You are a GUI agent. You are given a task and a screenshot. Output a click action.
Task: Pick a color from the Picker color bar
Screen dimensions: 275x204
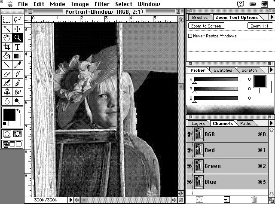tap(230, 110)
